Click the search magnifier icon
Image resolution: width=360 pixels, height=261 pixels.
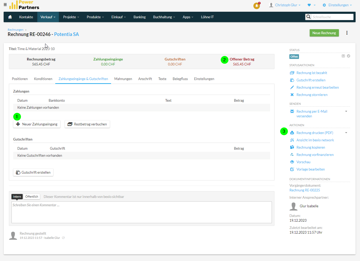308,17
